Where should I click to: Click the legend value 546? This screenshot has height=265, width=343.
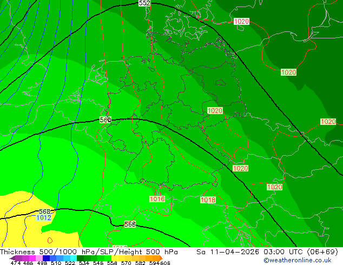click(98, 263)
